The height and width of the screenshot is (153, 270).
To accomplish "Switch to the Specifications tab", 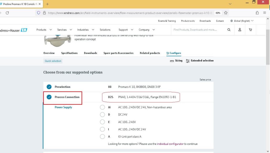I will (x=69, y=53).
